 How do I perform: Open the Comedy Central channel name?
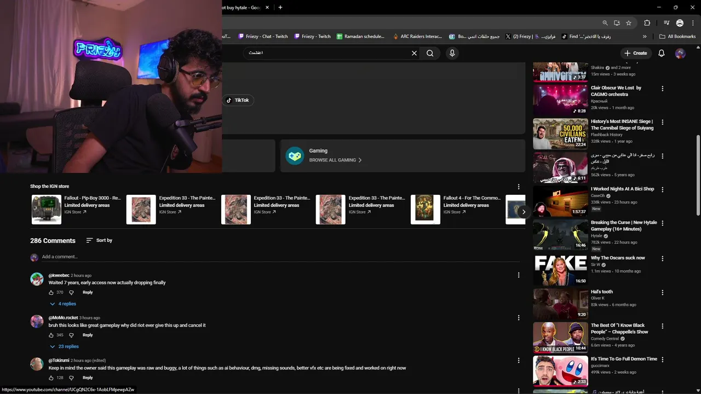click(x=605, y=339)
